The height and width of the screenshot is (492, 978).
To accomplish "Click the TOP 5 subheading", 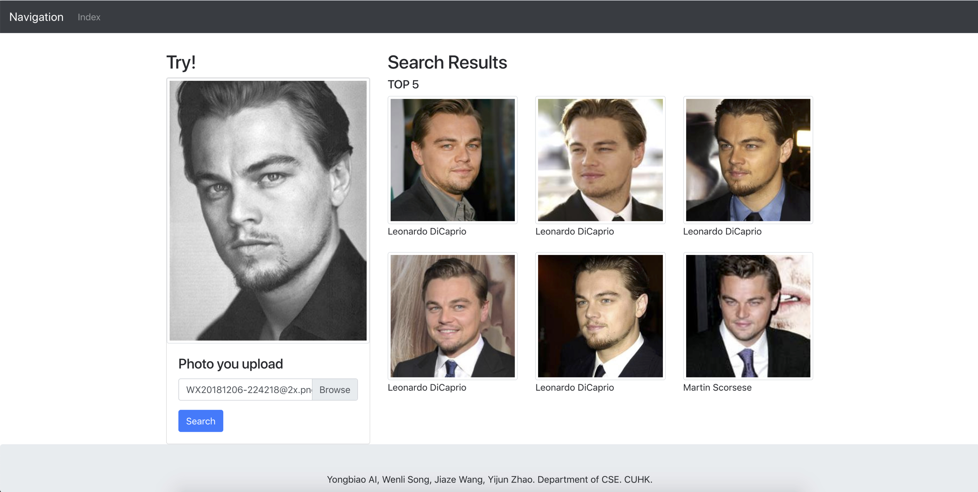I will 403,84.
